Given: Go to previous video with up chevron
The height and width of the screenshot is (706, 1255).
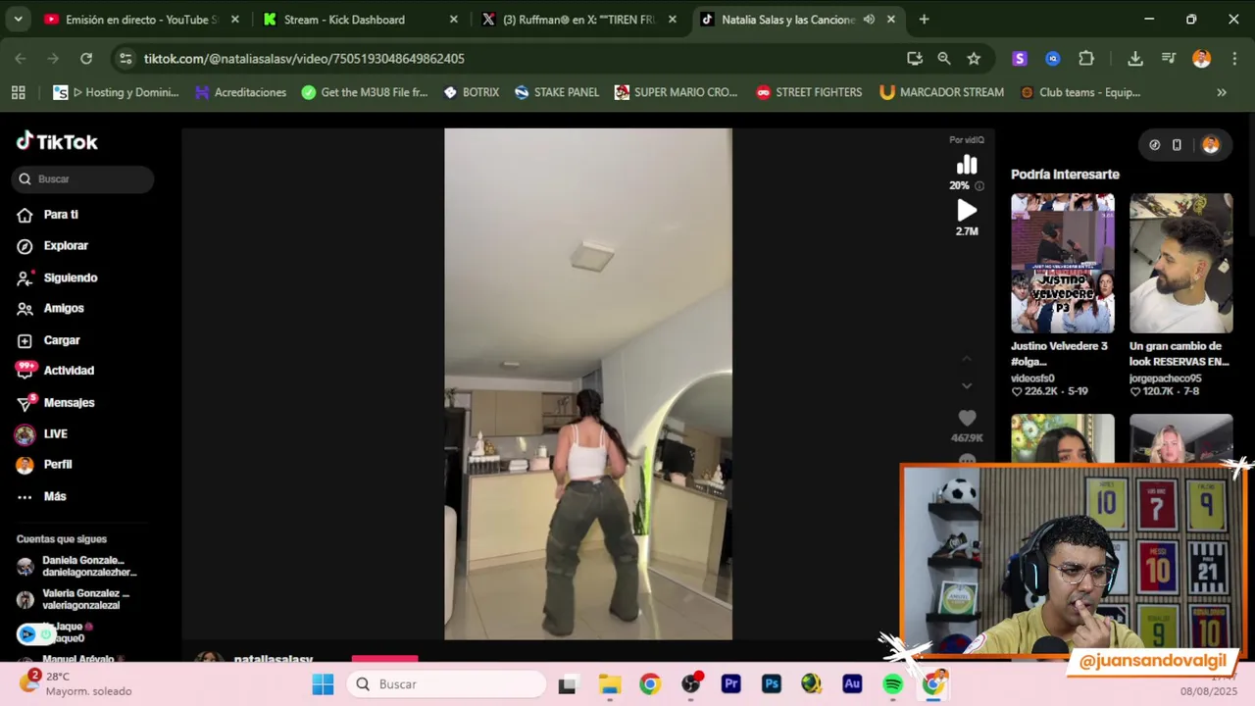Looking at the screenshot, I should [967, 358].
